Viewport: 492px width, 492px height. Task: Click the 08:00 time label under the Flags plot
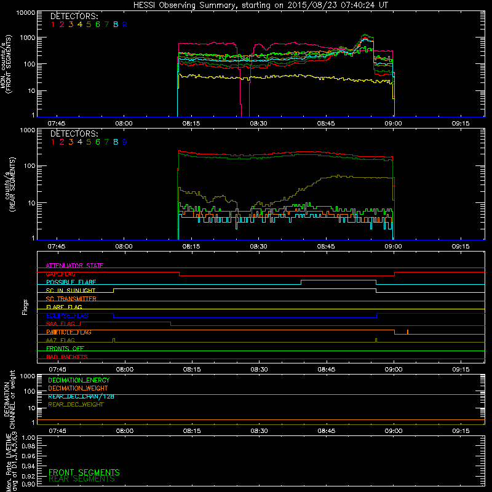tap(125, 370)
